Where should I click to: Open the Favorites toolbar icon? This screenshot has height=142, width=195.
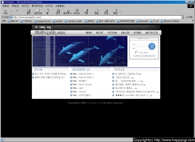click(x=67, y=12)
